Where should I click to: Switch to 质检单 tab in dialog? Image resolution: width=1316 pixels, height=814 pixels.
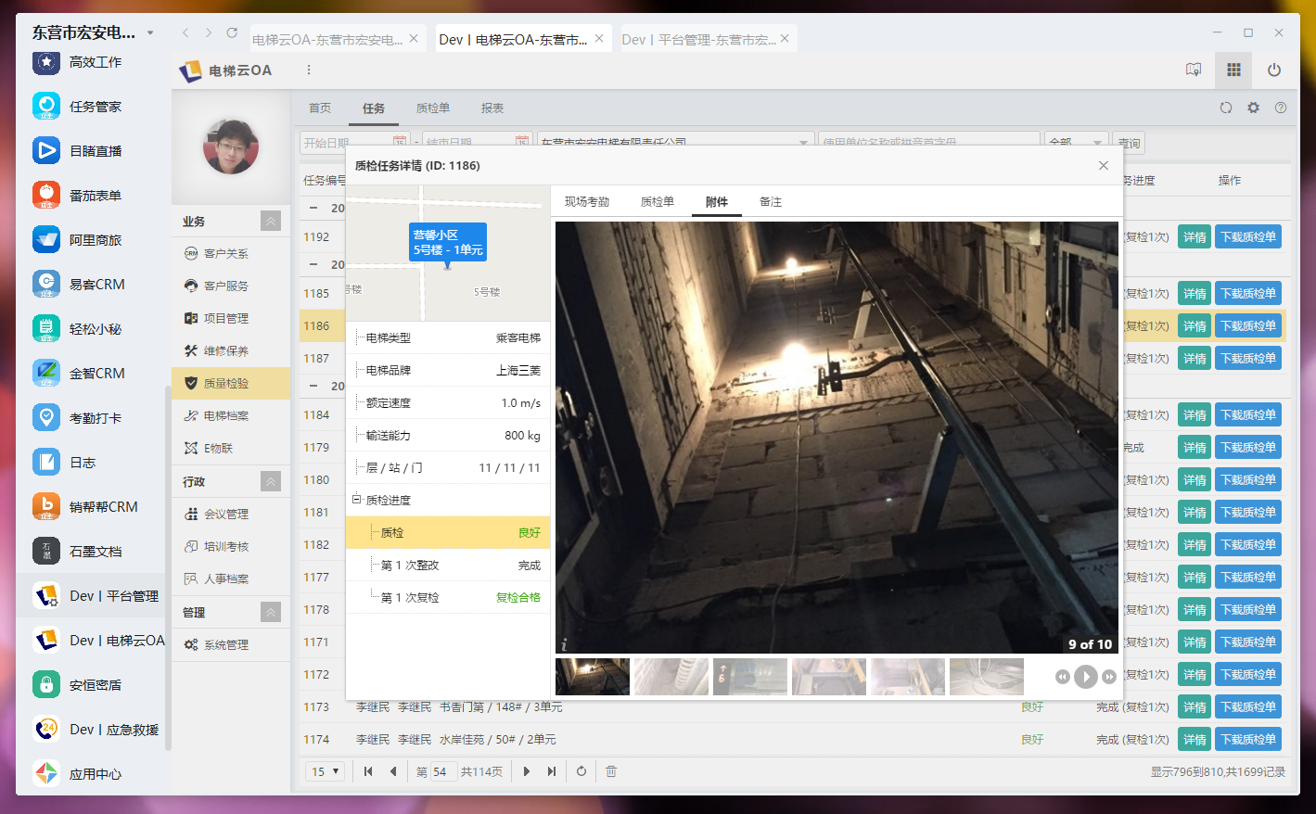pyautogui.click(x=658, y=201)
